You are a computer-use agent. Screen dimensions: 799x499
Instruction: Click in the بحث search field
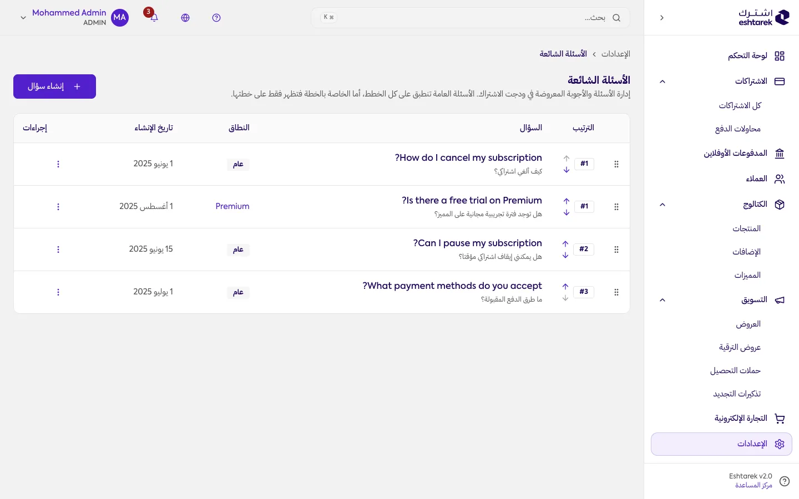[471, 18]
